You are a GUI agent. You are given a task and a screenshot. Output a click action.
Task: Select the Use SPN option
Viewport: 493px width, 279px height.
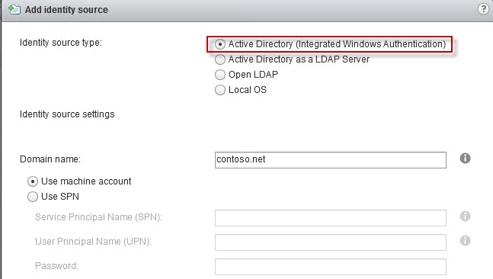tap(33, 197)
